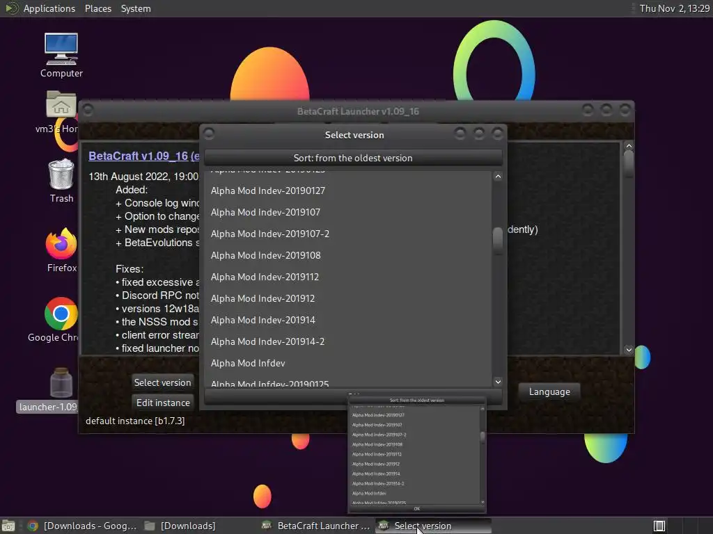Click the BetaCraft Launcher window menu button
This screenshot has width=713, height=534.
coord(88,110)
